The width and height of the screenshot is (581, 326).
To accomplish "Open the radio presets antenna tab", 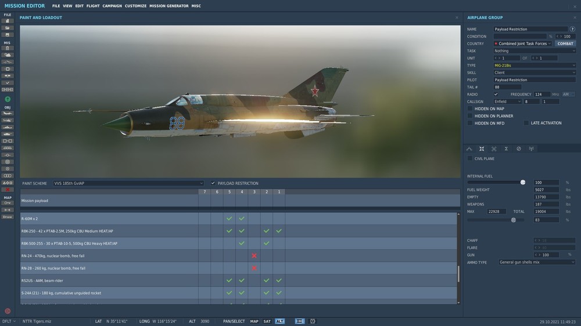I will click(x=532, y=148).
